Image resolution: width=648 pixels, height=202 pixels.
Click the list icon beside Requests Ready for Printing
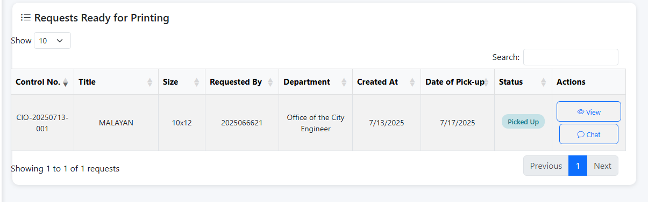coord(25,18)
